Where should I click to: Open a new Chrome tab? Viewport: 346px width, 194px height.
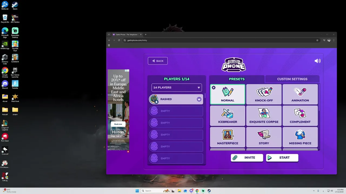coord(145,34)
